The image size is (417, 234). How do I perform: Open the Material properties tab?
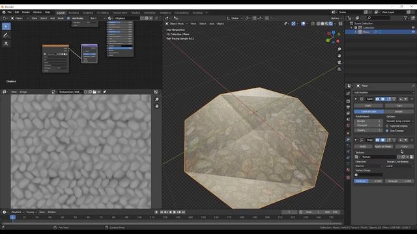[348, 170]
